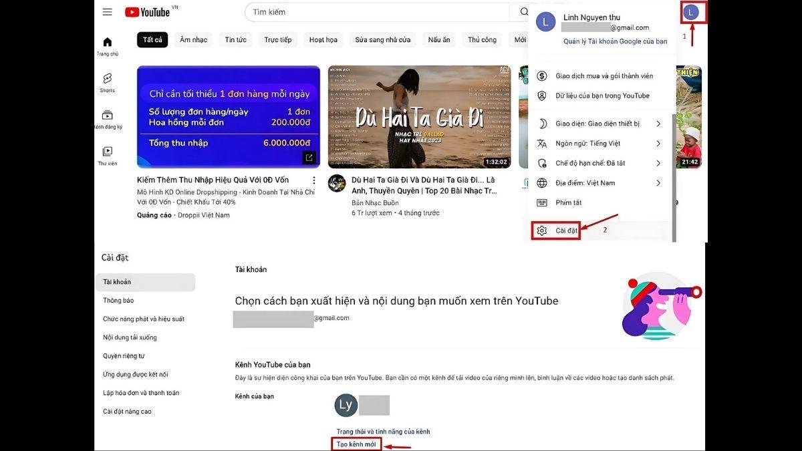This screenshot has width=802, height=451.
Task: Select the Tất cả filter chip
Action: (x=152, y=40)
